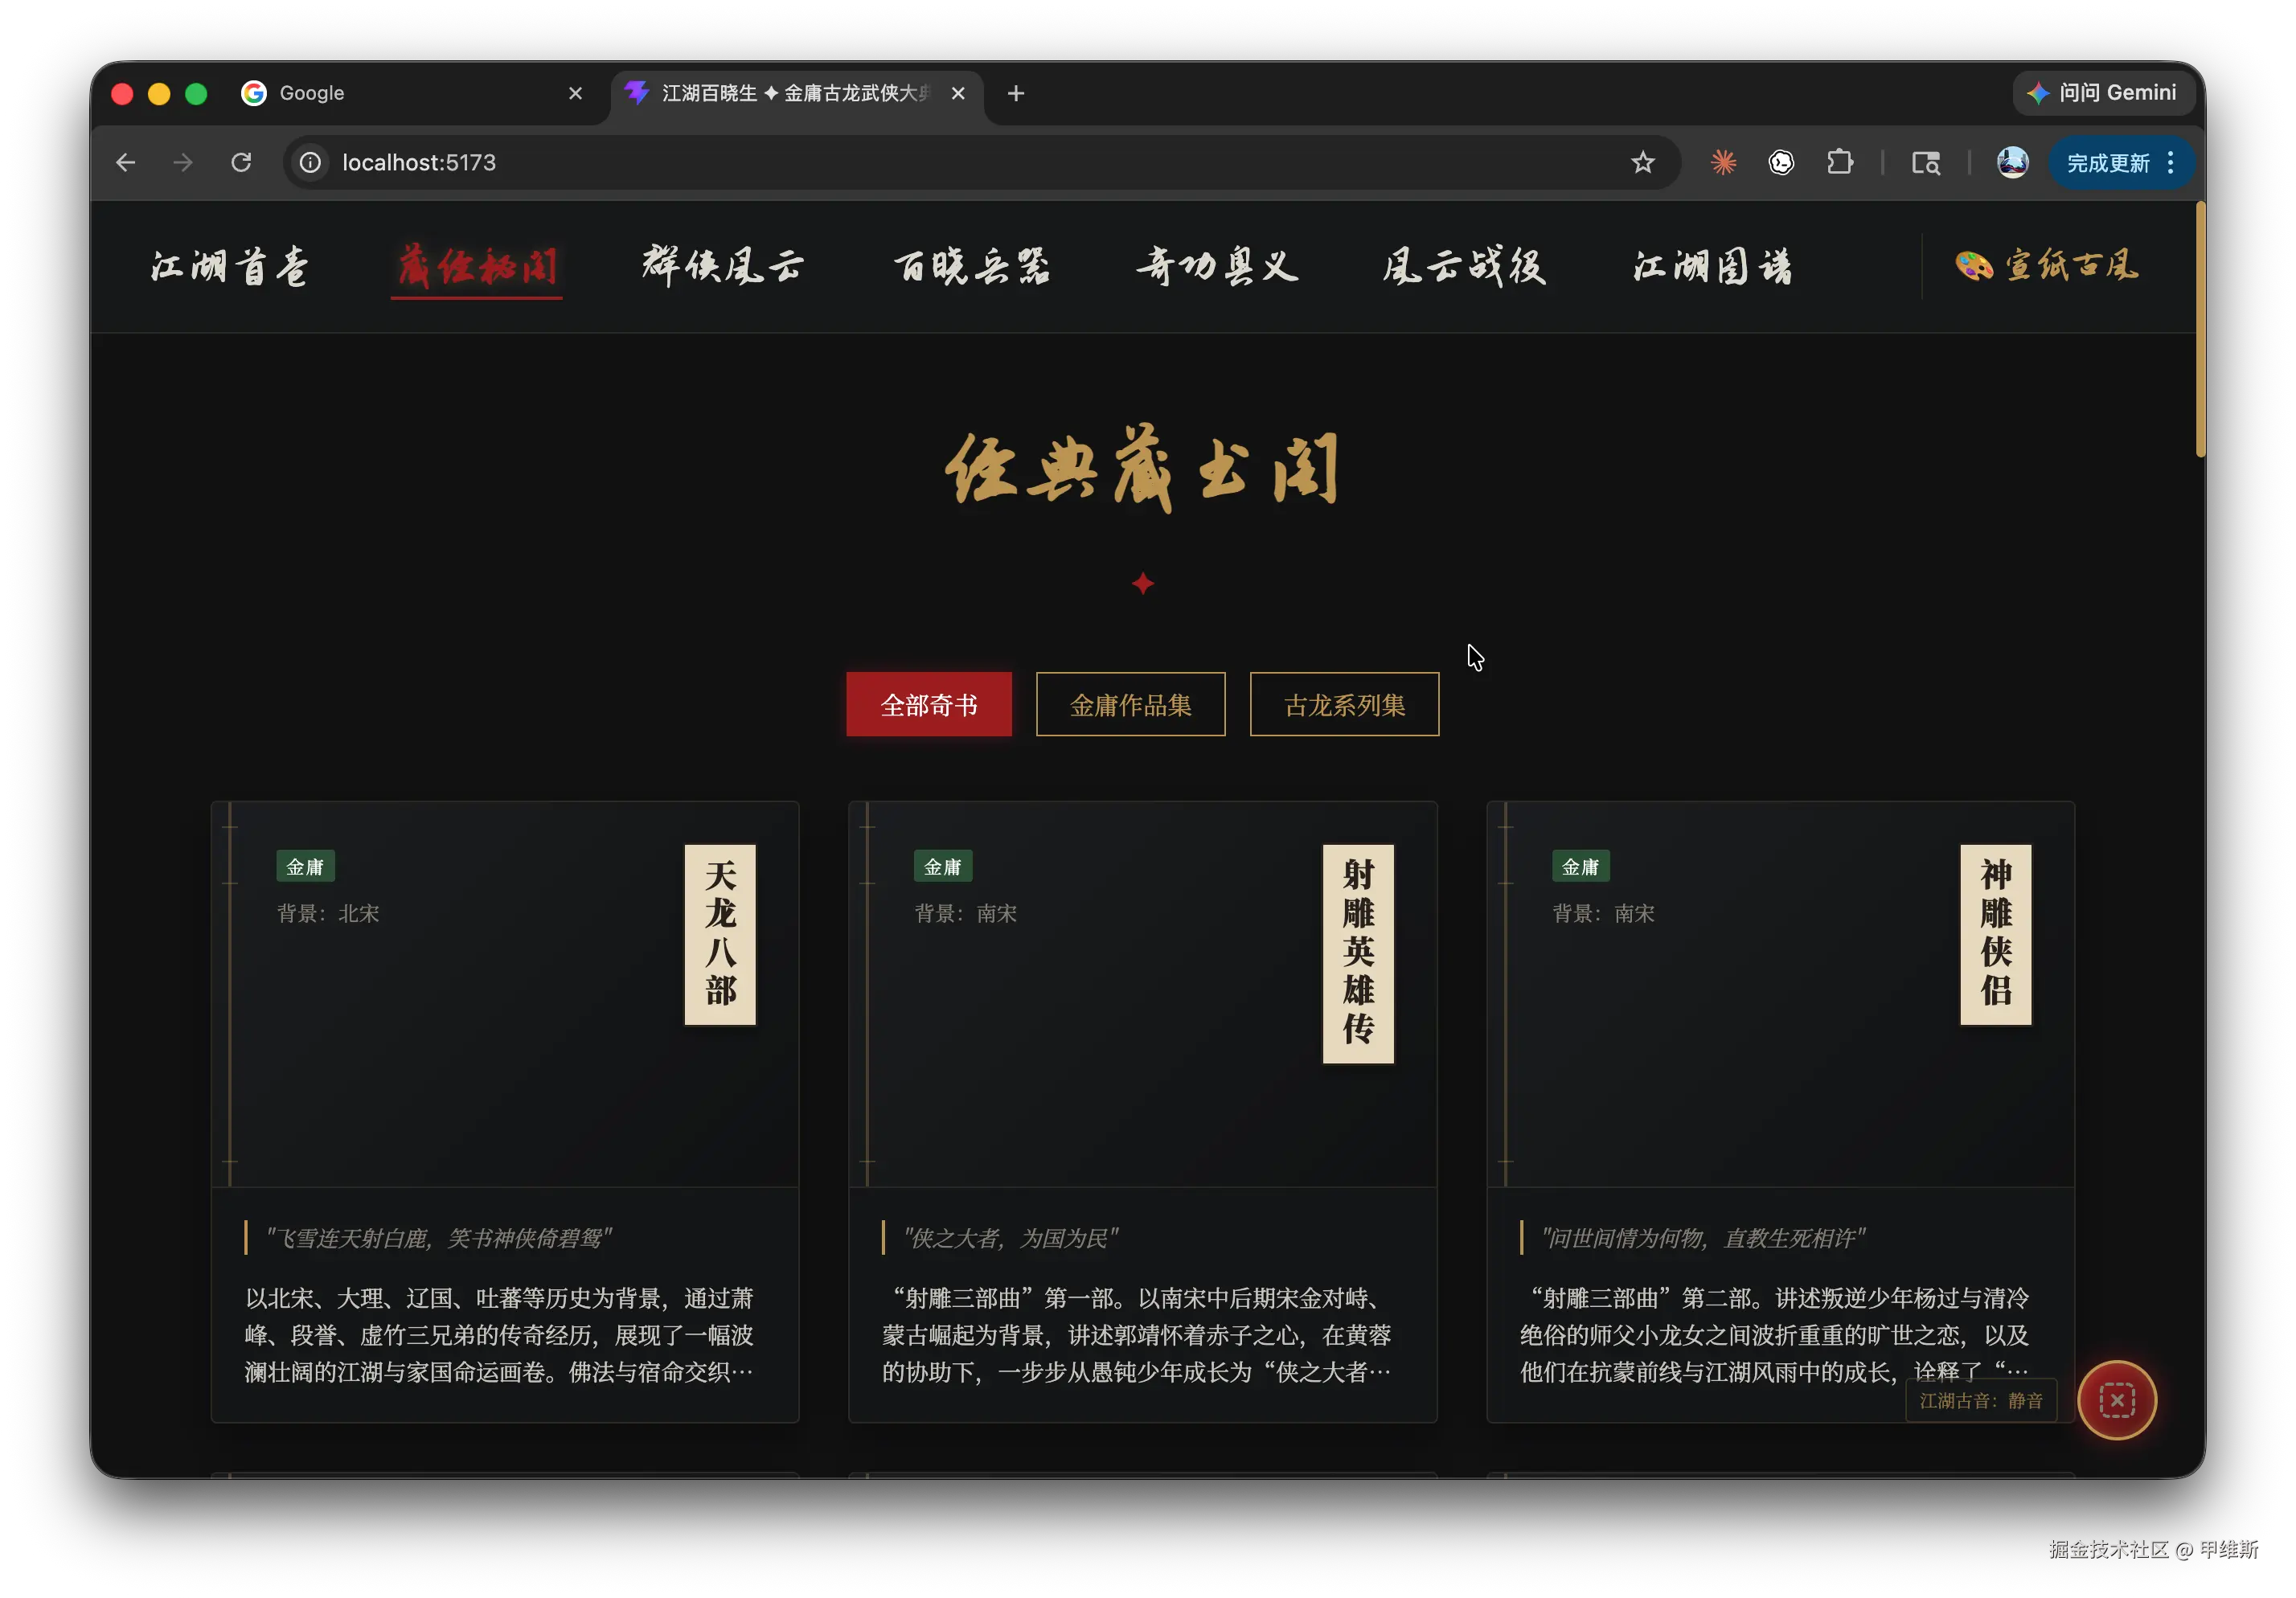Select the 江湖百晓生 tab
2296x1598 pixels.
pos(796,93)
